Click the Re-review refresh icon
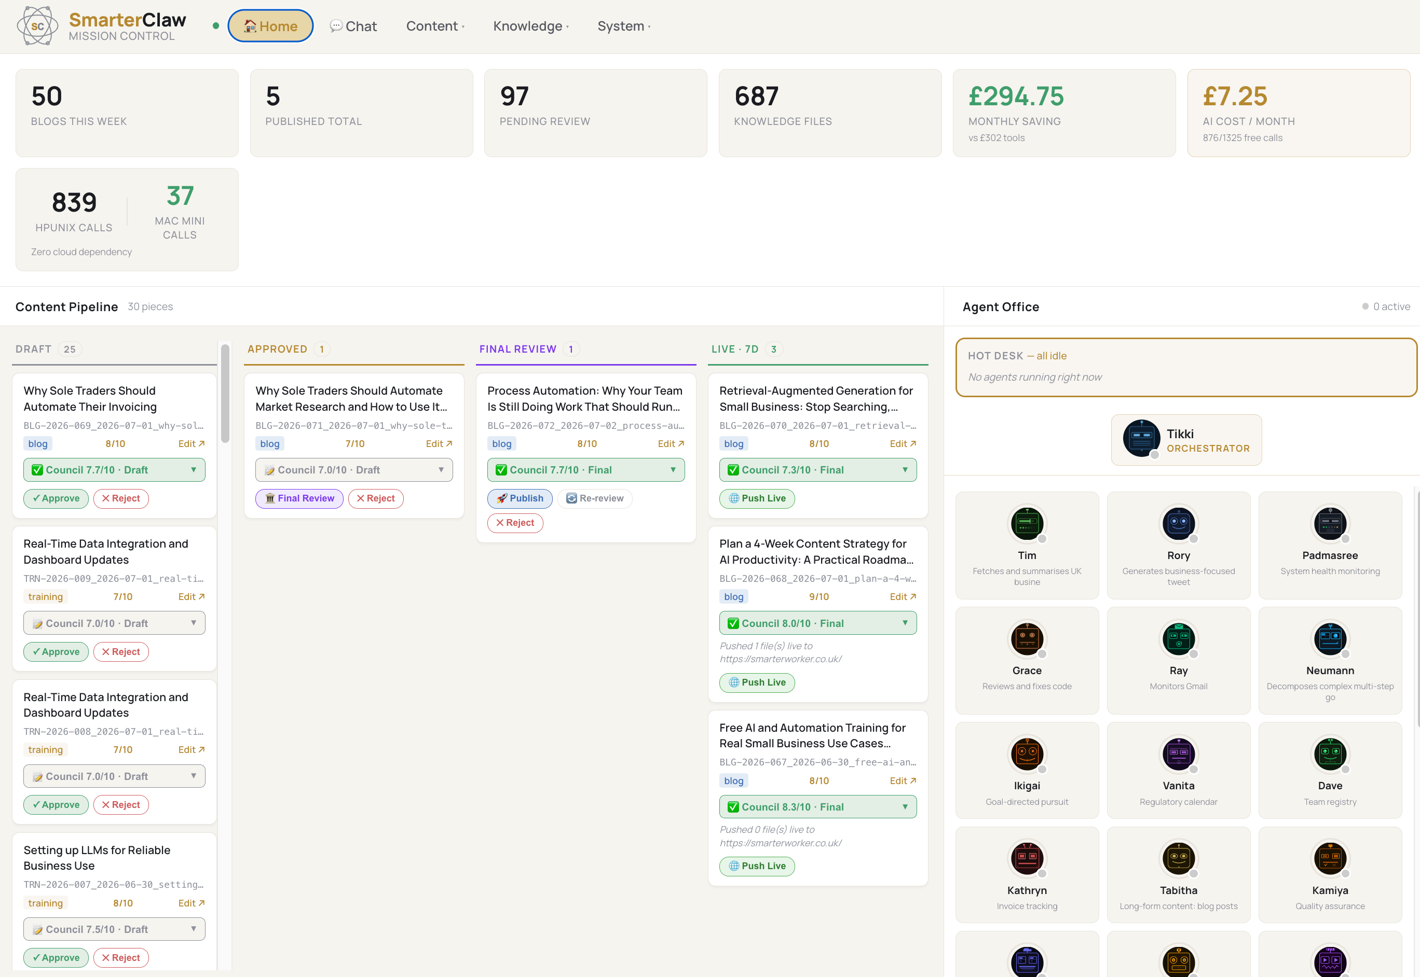This screenshot has height=977, width=1420. 571,498
